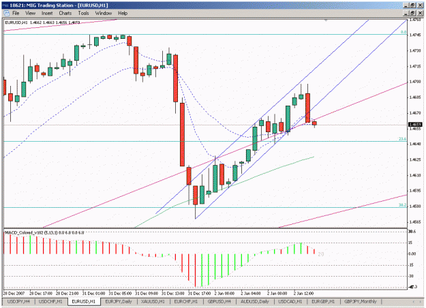Switch to the AUDUSD,Daily chart tab
Screen dimensions: 426x308
pos(254,301)
